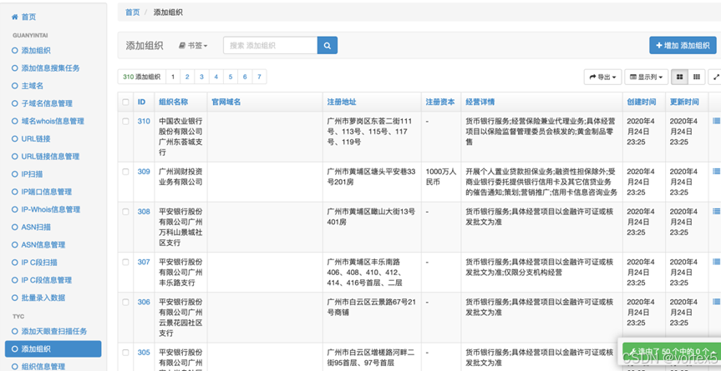Go to page 6
Screen dimensions: 721x371
[x=245, y=77]
